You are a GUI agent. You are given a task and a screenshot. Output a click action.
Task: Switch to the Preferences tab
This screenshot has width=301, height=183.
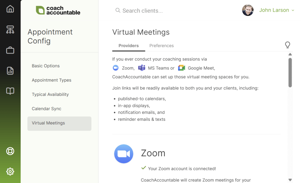[161, 45]
